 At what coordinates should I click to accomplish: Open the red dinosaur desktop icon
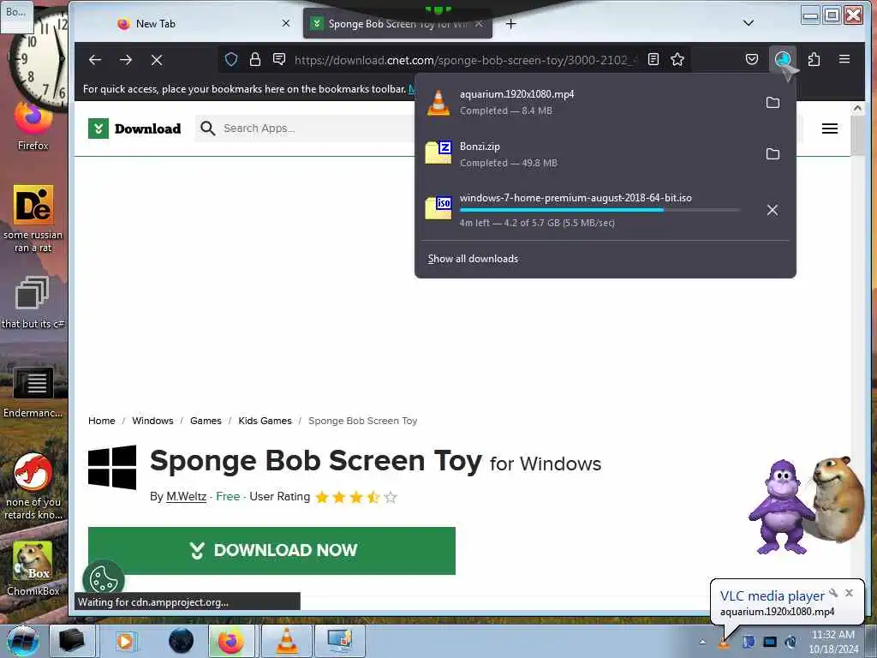click(33, 486)
